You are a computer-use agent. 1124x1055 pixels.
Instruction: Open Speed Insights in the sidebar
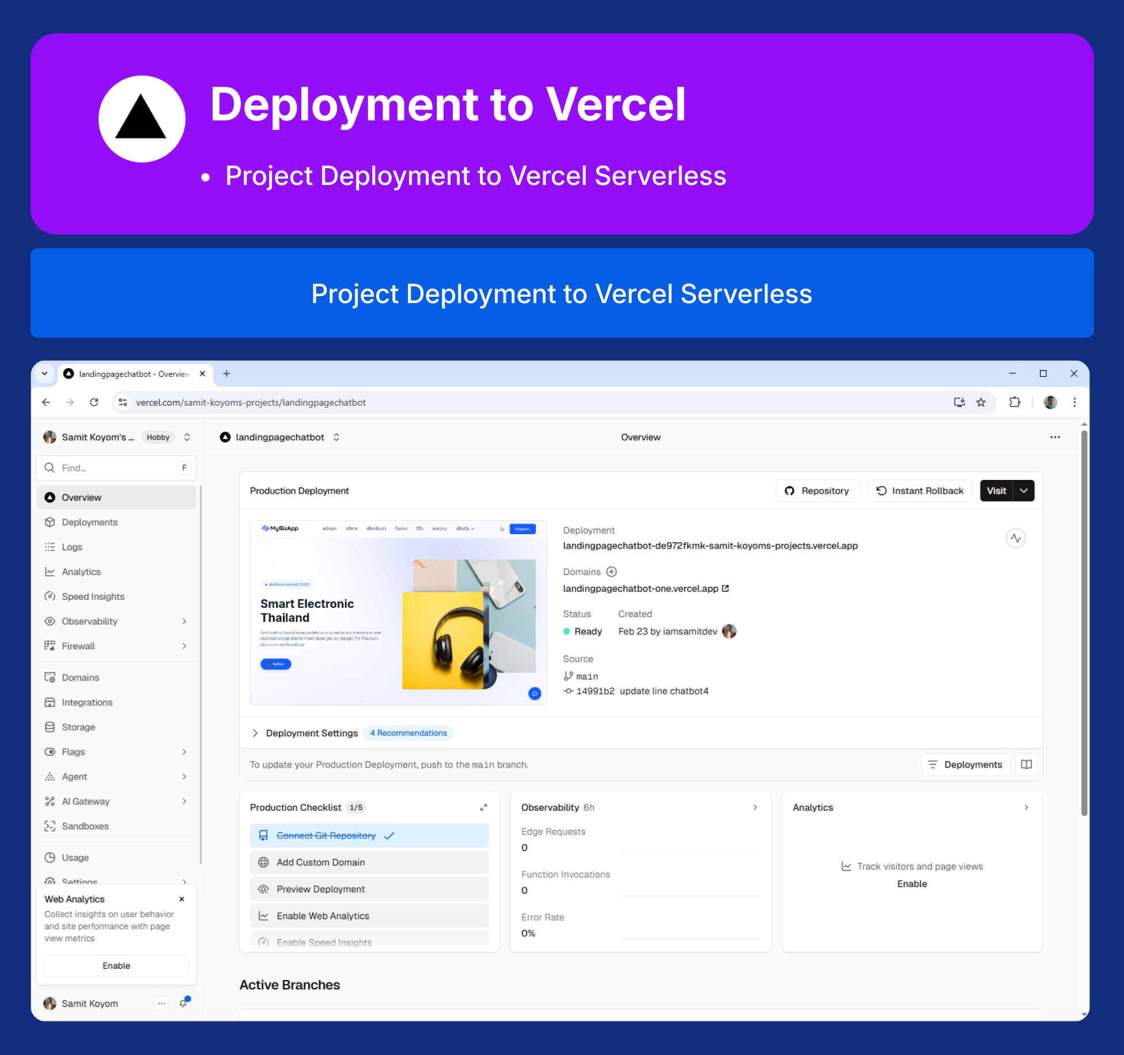(93, 596)
